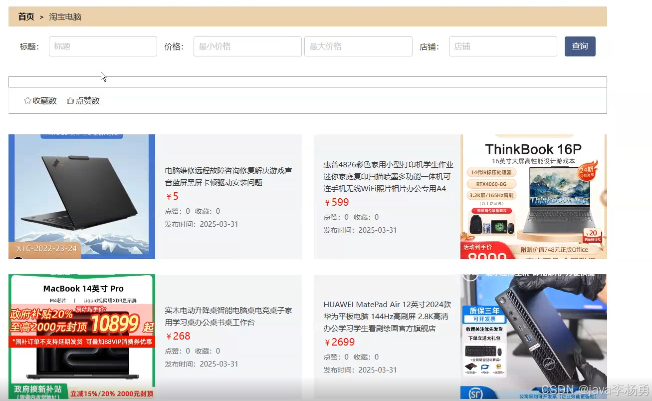Click the star icon beside 收藏数

tap(27, 100)
